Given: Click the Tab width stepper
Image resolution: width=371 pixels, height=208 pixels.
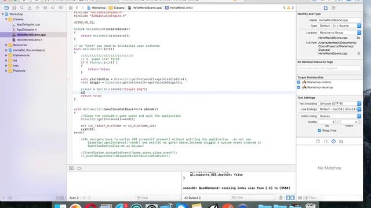Looking at the screenshot, I should tap(337, 122).
